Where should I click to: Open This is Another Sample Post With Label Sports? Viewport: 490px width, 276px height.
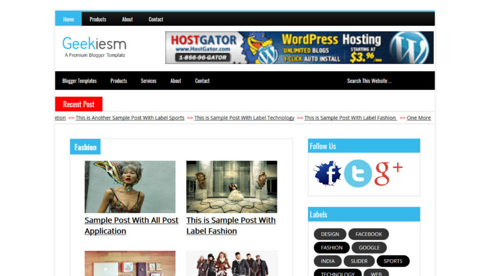pos(130,118)
